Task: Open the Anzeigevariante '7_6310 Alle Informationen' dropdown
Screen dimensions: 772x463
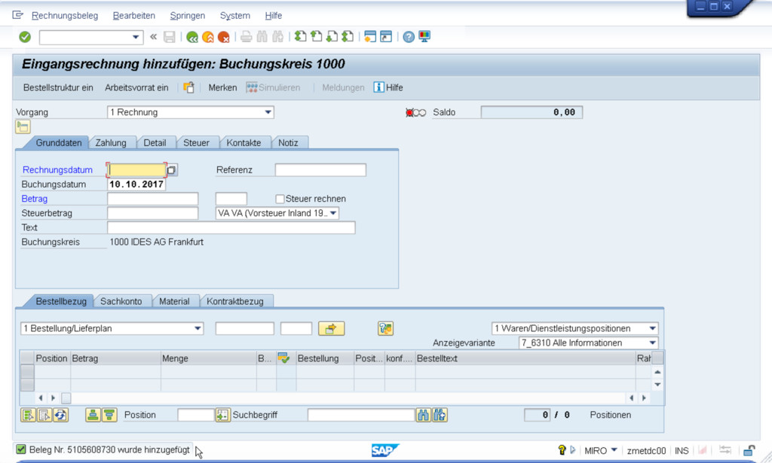Action: (652, 343)
